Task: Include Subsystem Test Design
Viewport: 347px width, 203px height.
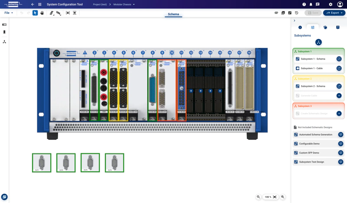Action: pos(340,162)
